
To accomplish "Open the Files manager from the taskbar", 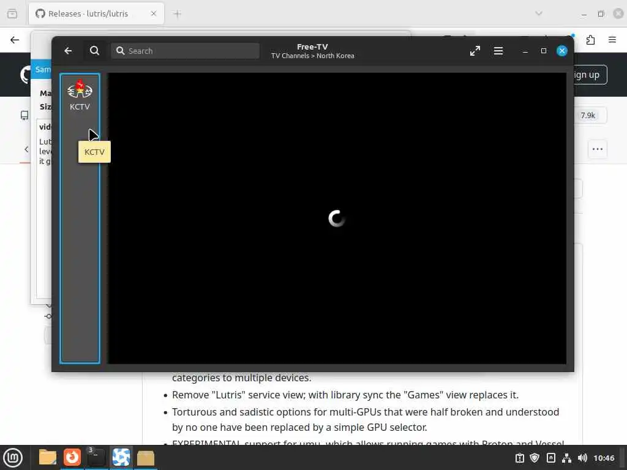I will (x=48, y=458).
